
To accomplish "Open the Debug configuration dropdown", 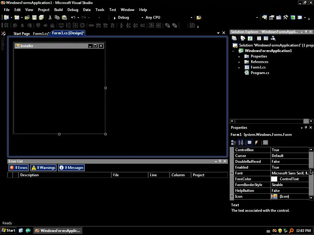I will (x=142, y=17).
